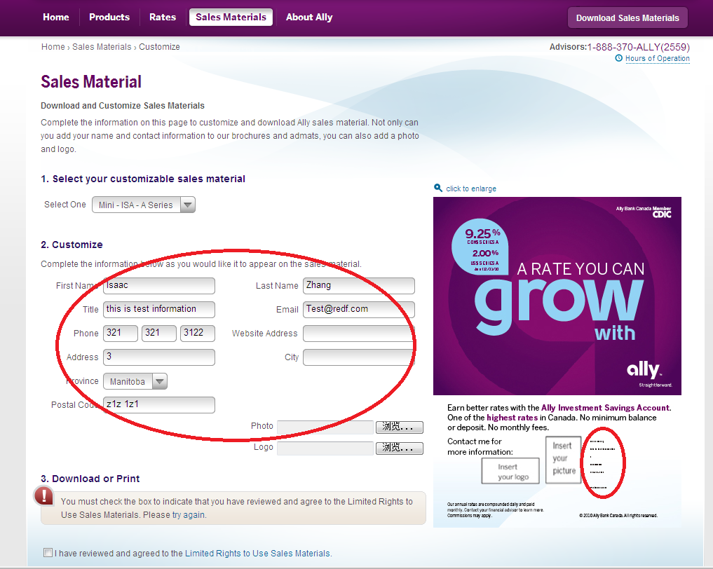Open the About Ally navigation tab
Viewport: 713px width, 569px height.
[x=309, y=18]
